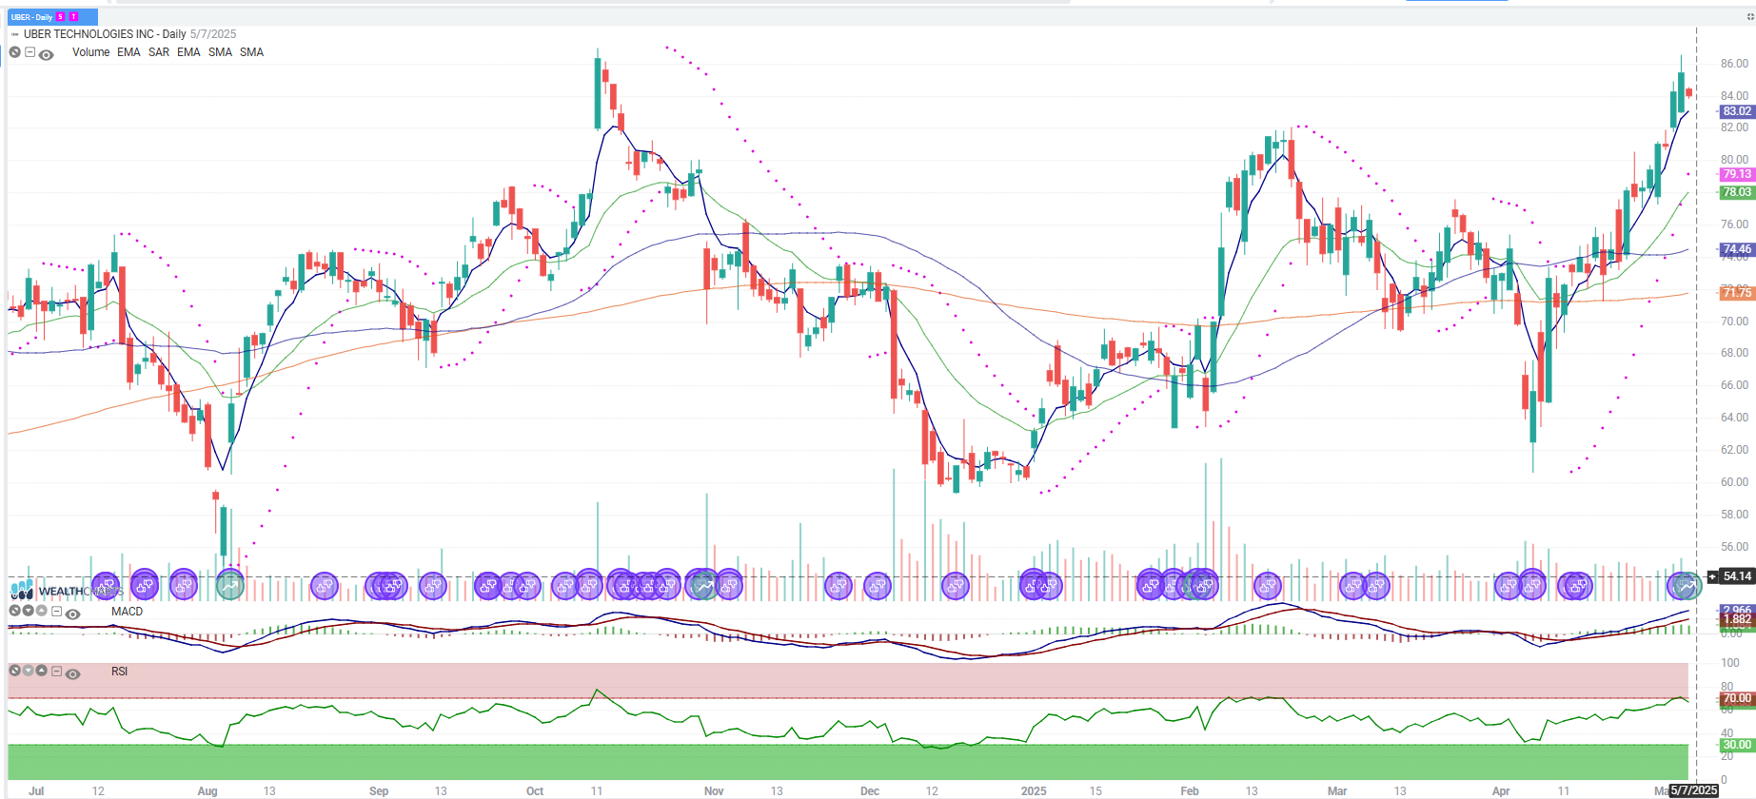
Task: Click the pink 79.13 SAR price tag
Action: coord(1737,174)
